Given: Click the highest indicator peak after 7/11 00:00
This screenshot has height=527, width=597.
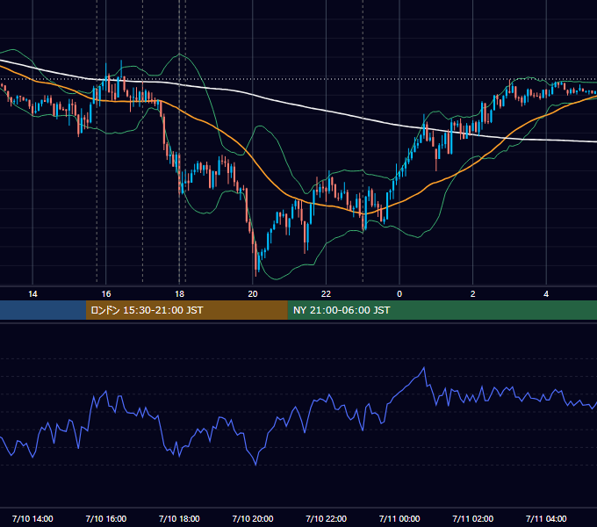Looking at the screenshot, I should (x=424, y=368).
